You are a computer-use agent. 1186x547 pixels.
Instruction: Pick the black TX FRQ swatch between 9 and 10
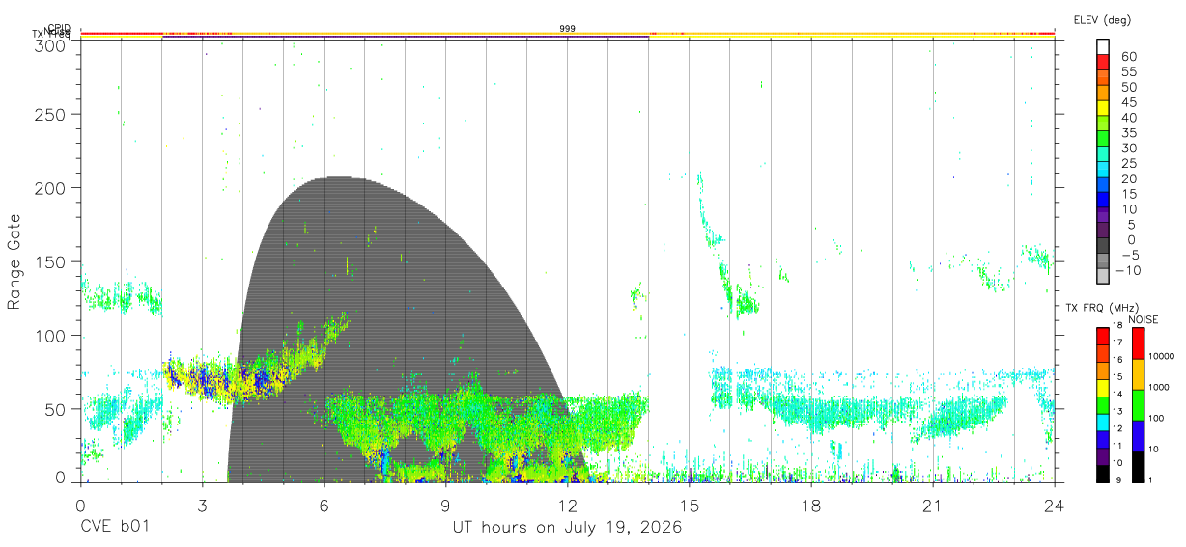point(1102,472)
